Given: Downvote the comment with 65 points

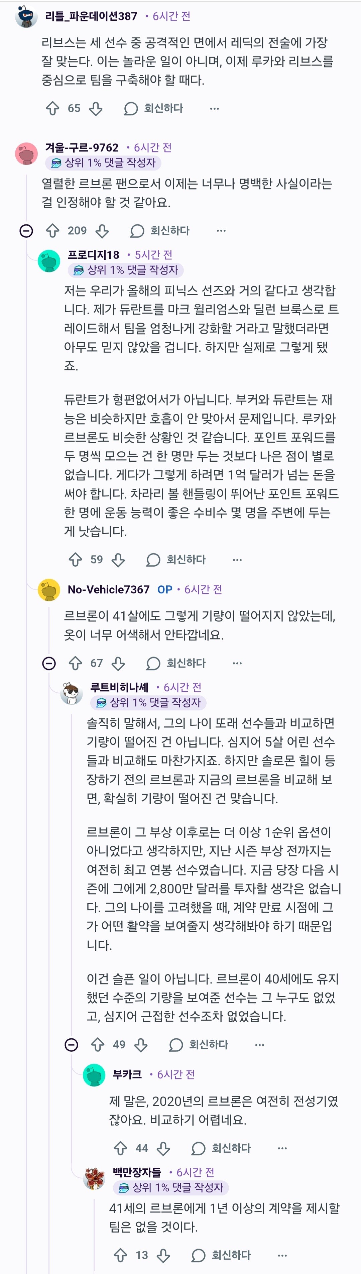Looking at the screenshot, I should tap(96, 108).
